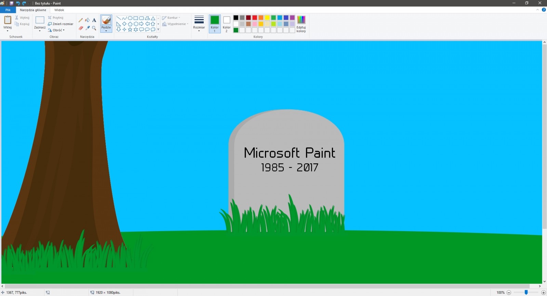
Task: Choose the hexagon shape
Action: [x=136, y=24]
